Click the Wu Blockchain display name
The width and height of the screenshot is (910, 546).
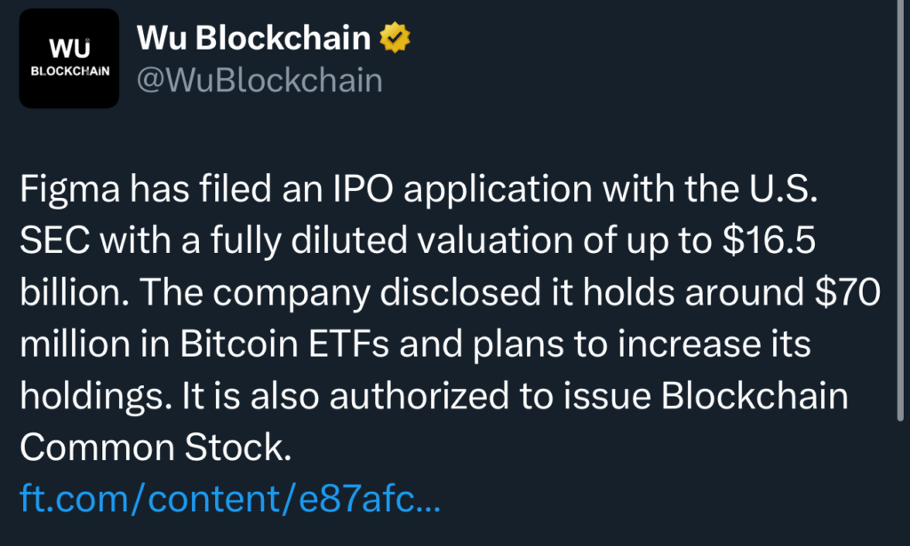[x=253, y=38]
